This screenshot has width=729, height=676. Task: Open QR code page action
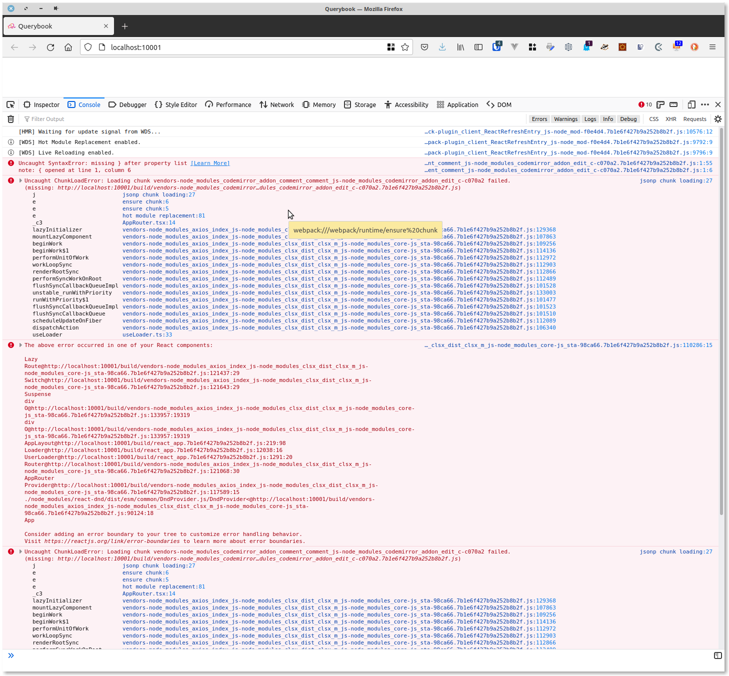[391, 47]
